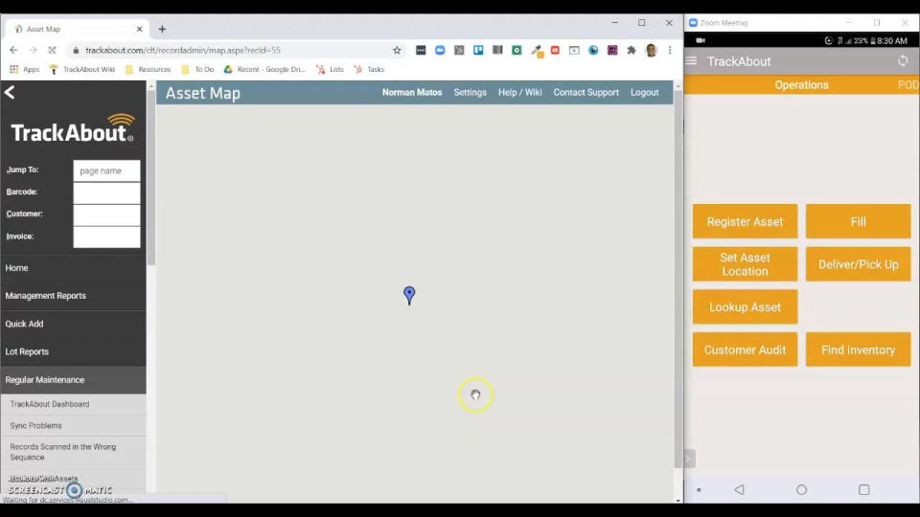
Task: Click the TrackAbout logo
Action: (72, 129)
